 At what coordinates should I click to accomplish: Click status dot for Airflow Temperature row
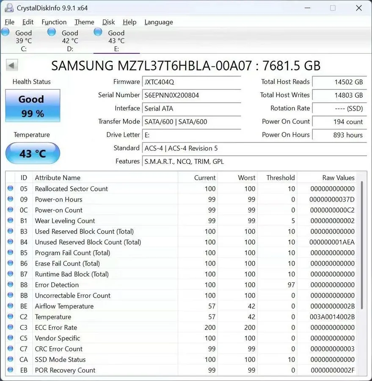(x=10, y=306)
